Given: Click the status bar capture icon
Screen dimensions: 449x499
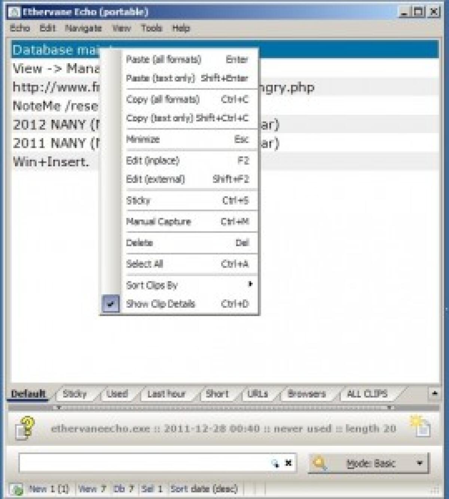Looking at the screenshot, I should pos(16,489).
